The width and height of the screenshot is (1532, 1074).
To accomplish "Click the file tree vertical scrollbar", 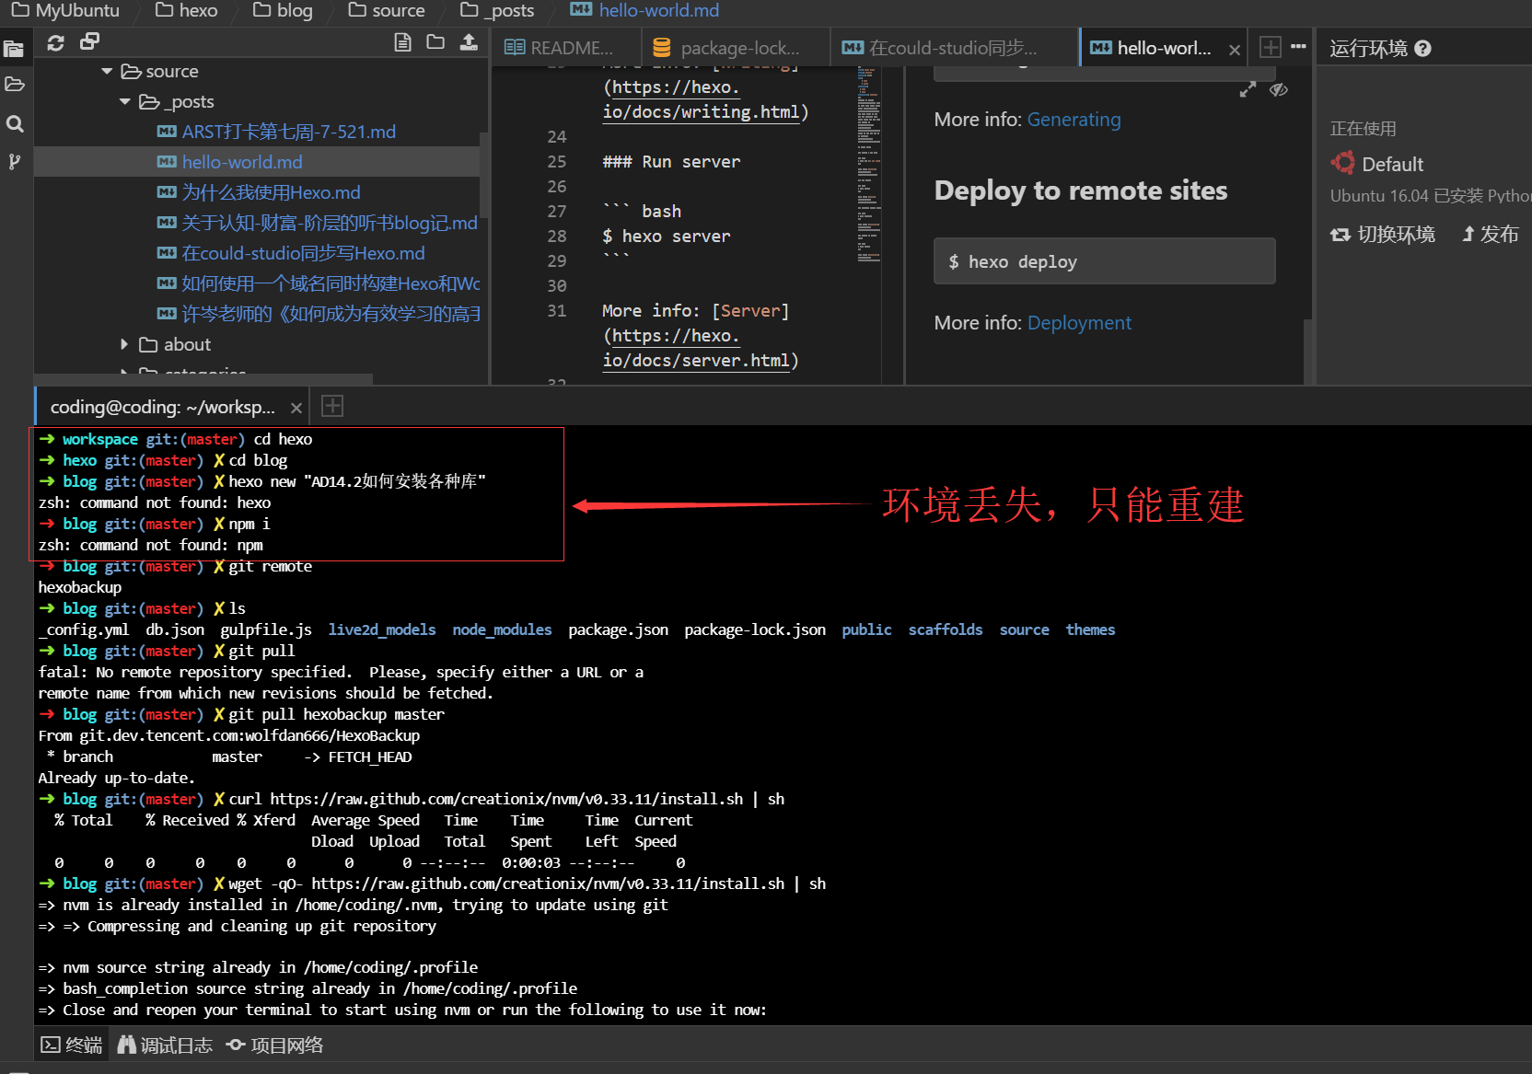I will pyautogui.click(x=483, y=175).
